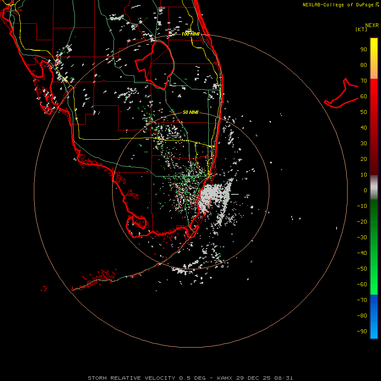Click the positive 60 knot scale value
Image resolution: width=381 pixels, height=381 pixels.
click(364, 97)
